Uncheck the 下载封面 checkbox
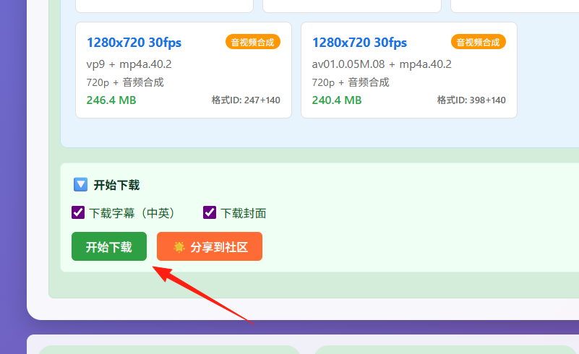 pyautogui.click(x=210, y=212)
